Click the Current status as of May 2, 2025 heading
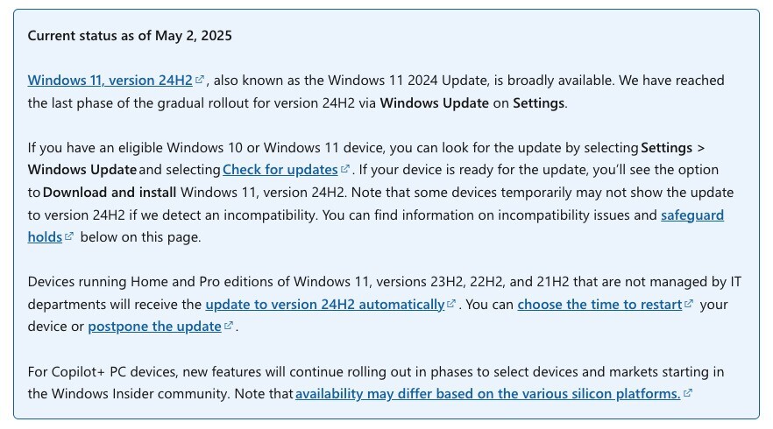773x429 pixels. 130,36
